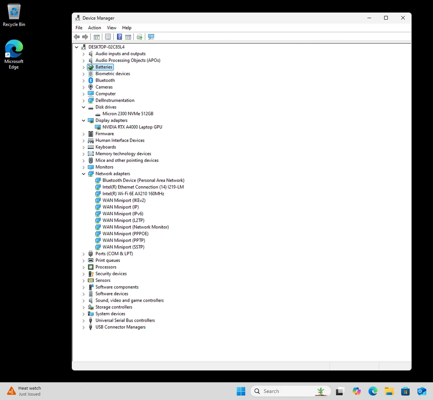The width and height of the screenshot is (433, 400).
Task: Select the Monitors category label
Action: point(104,167)
